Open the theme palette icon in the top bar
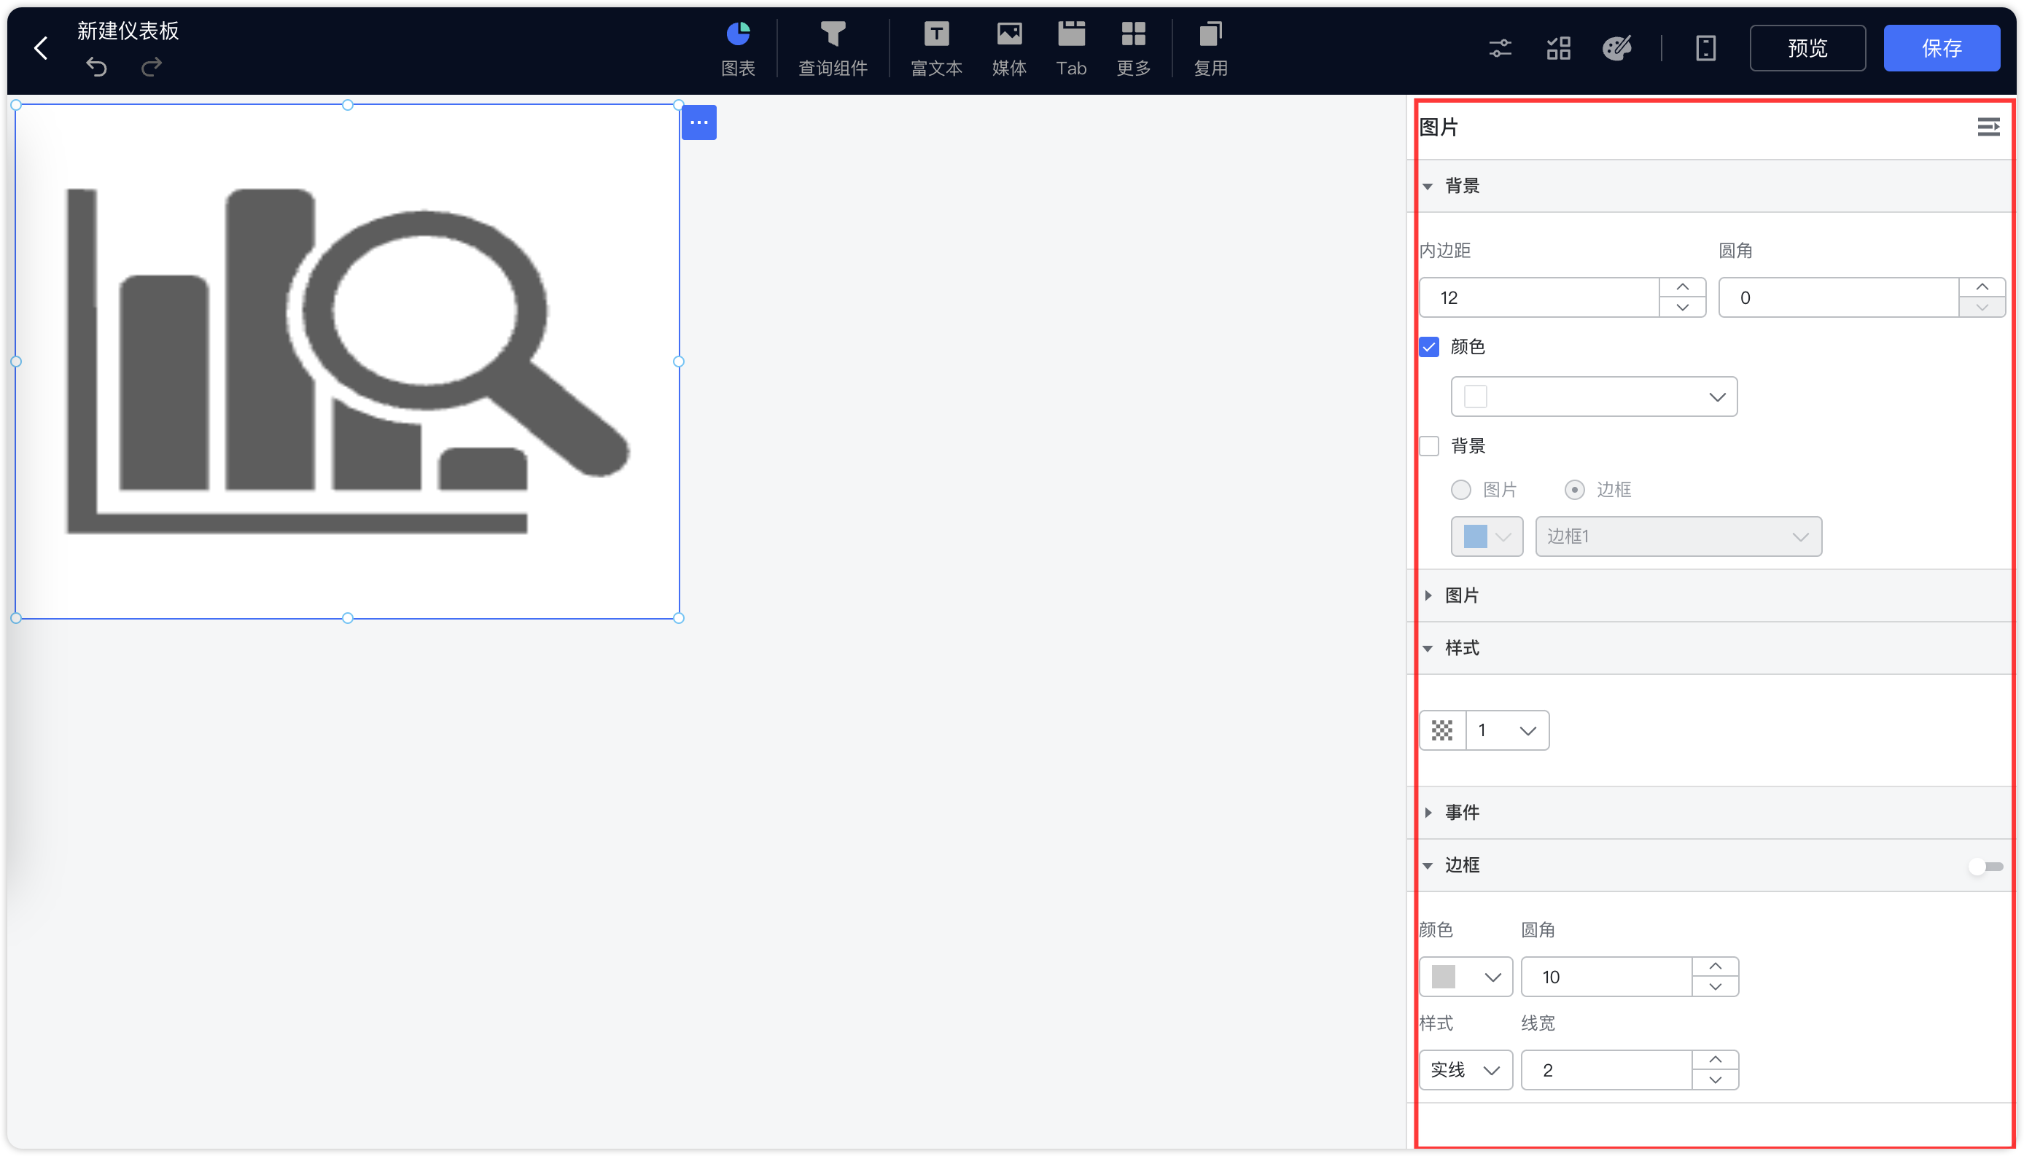 (1616, 47)
